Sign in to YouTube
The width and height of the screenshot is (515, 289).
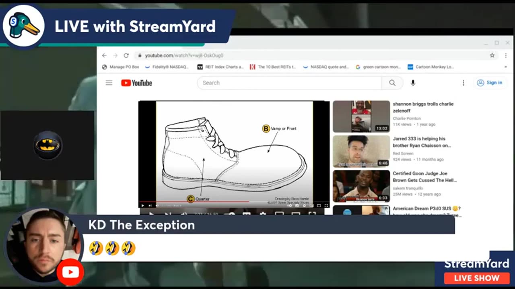click(490, 83)
